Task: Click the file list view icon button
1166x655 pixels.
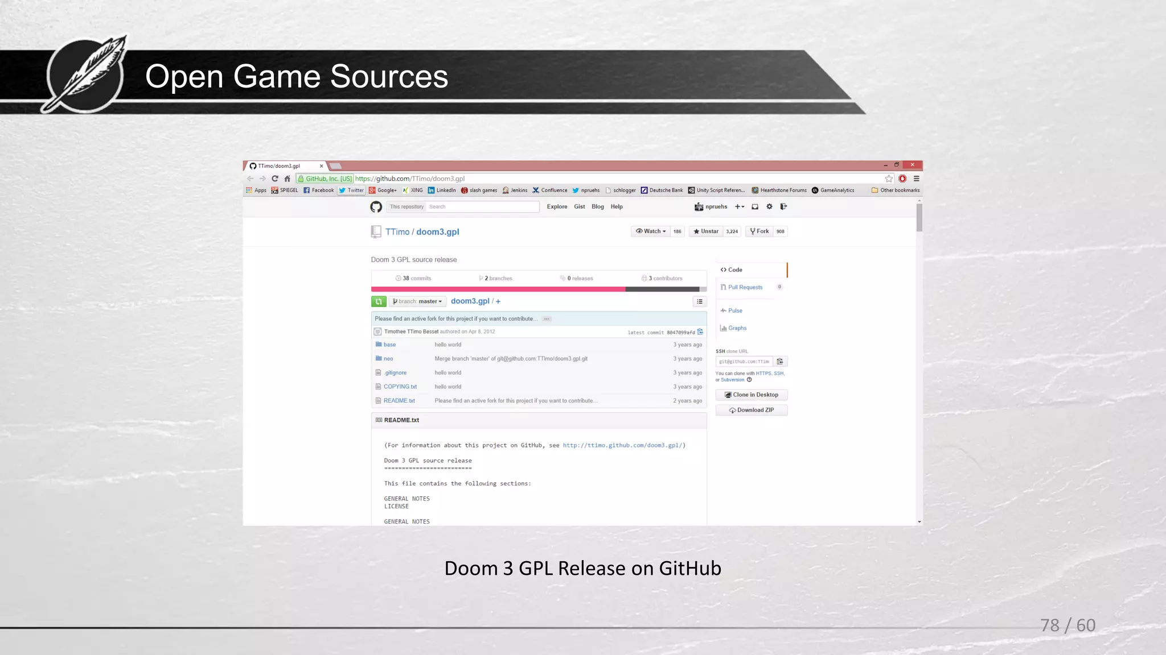Action: (x=700, y=301)
